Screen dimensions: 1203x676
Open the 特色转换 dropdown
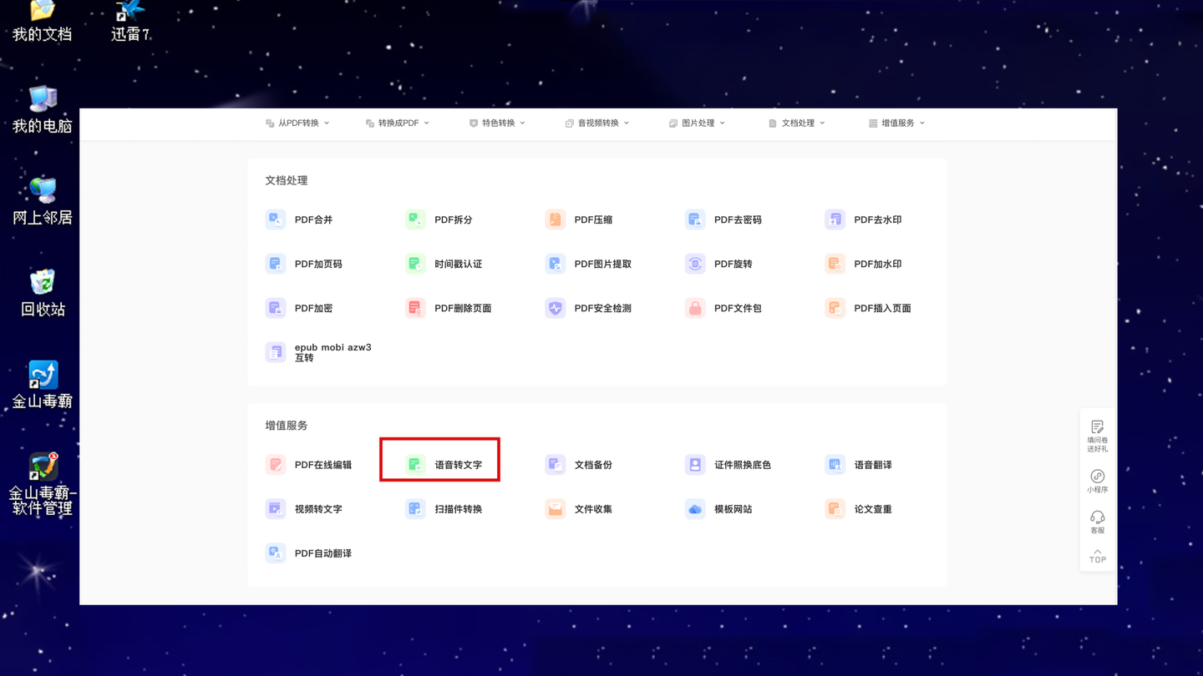click(498, 123)
